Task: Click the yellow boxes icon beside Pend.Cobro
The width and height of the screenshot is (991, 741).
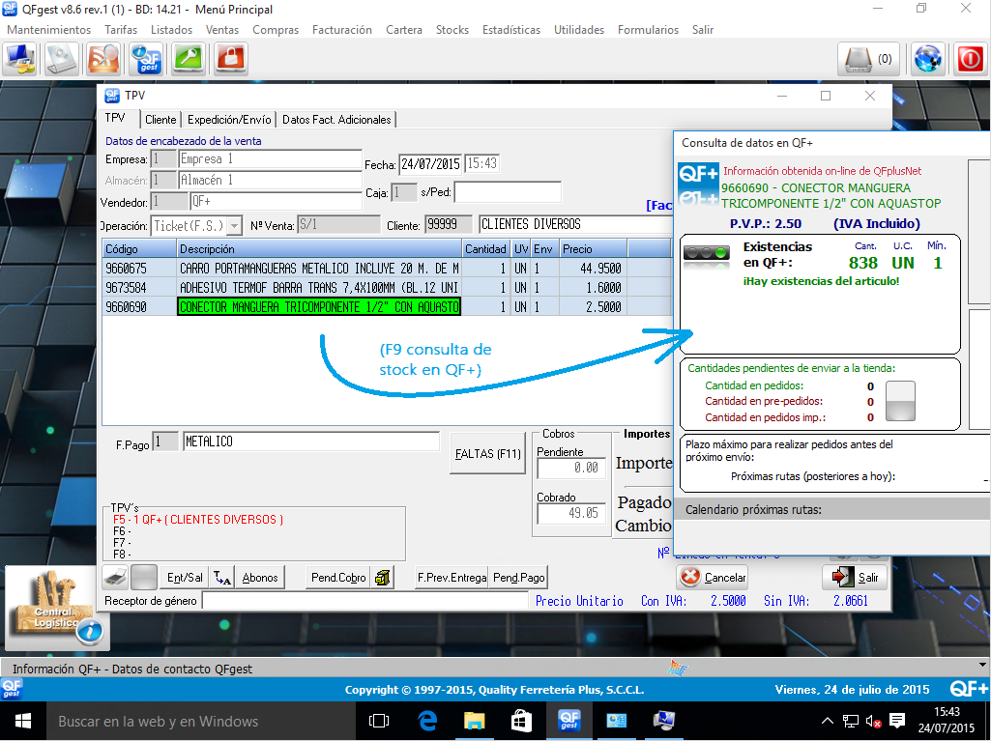Action: coord(382,578)
